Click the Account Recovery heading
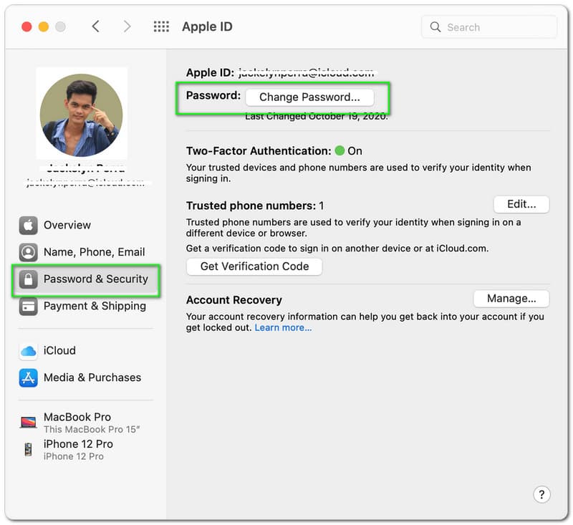Screen dimensions: 573x525 tap(234, 300)
